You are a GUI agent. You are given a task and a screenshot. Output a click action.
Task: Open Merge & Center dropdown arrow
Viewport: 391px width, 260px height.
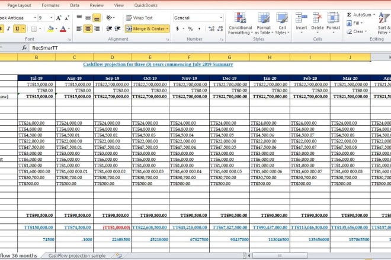(x=167, y=28)
